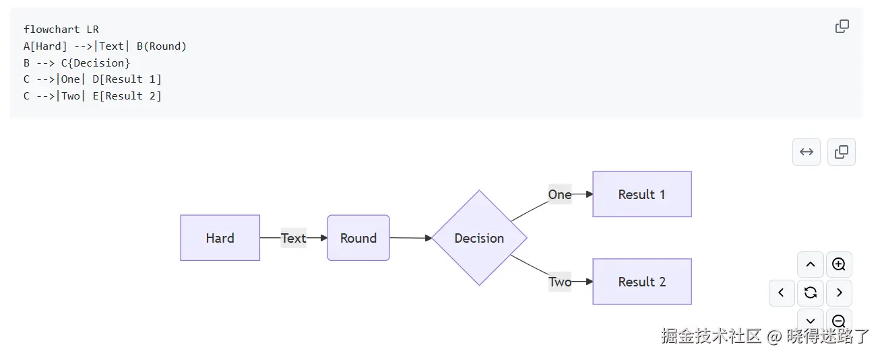The image size is (882, 357).
Task: Pan the diagram left
Action: tap(782, 293)
